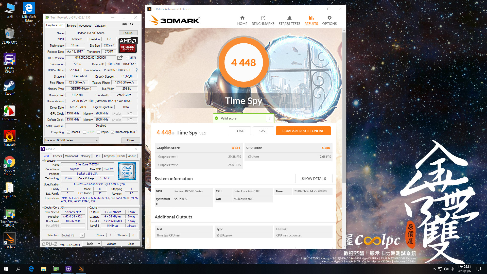Launch CPUID CPU-Z desktop shortcut
This screenshot has width=487, height=274.
click(10, 63)
